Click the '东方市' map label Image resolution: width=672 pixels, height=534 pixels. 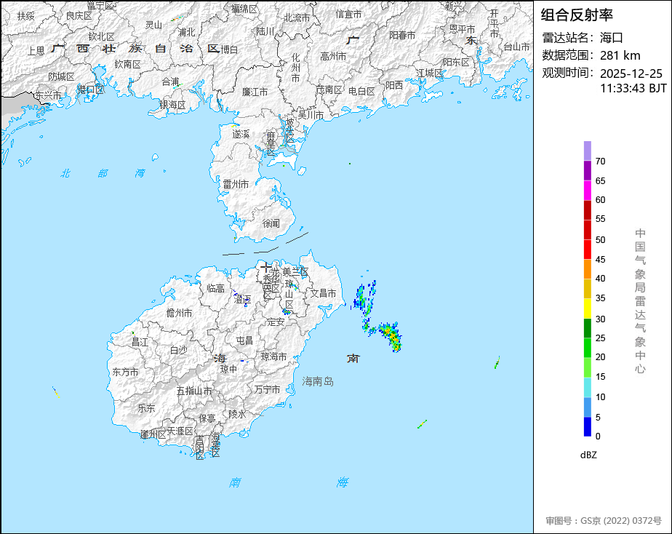tap(125, 372)
